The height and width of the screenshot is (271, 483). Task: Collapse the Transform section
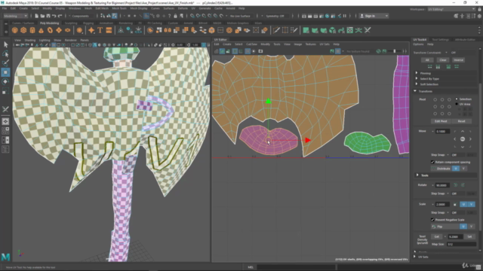click(415, 91)
